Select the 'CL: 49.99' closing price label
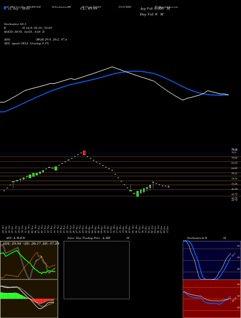Viewport: 241px width, 318px height. click(89, 9)
